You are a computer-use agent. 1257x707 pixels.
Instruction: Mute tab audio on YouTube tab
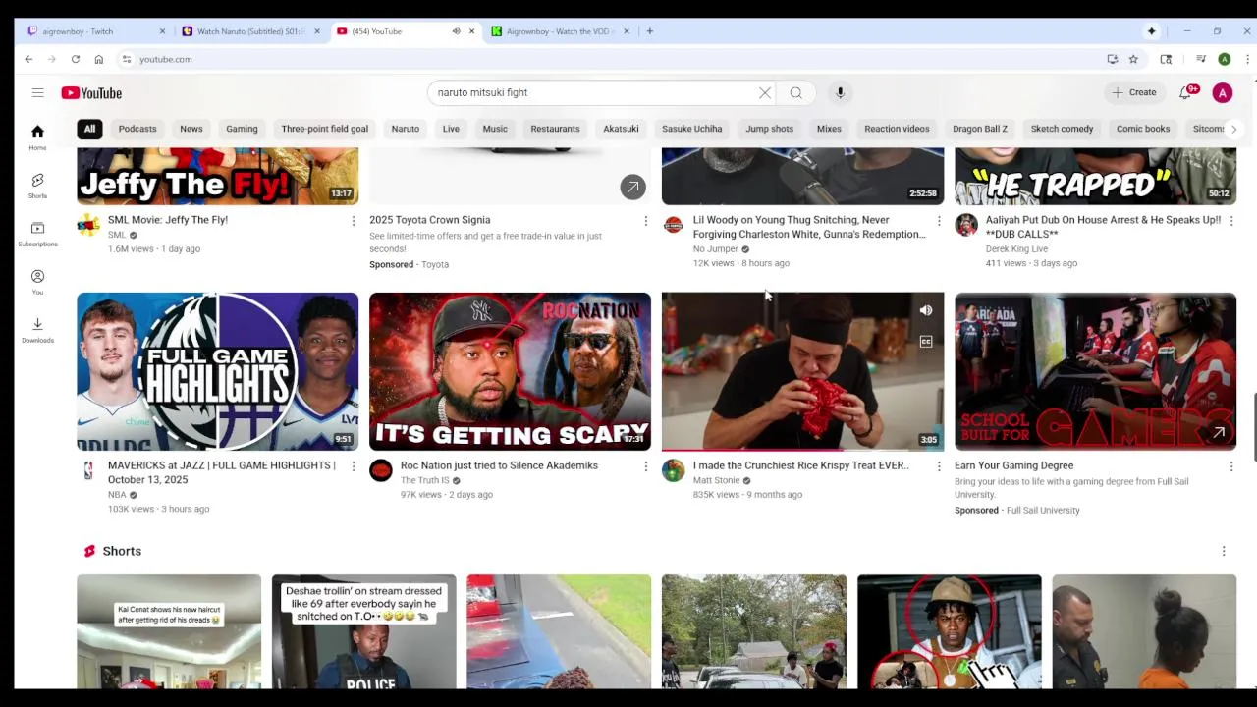click(456, 31)
